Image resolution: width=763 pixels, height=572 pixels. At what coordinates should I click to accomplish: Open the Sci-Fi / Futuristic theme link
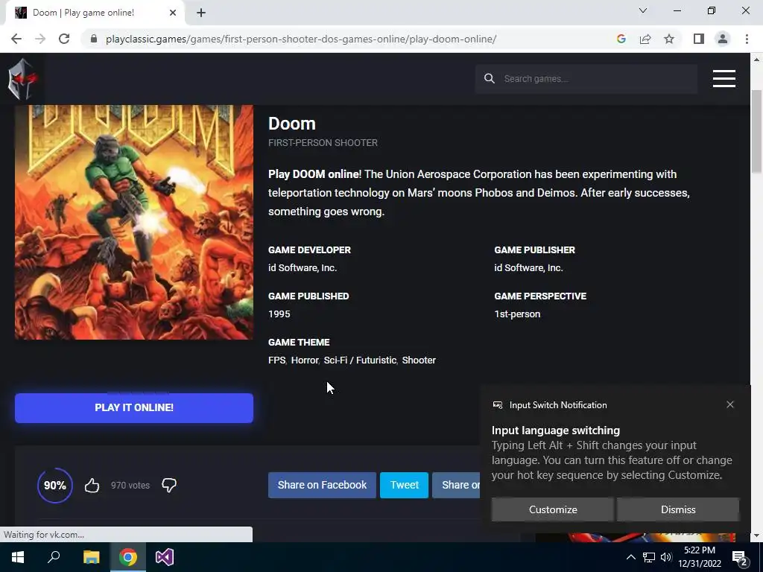click(x=360, y=360)
